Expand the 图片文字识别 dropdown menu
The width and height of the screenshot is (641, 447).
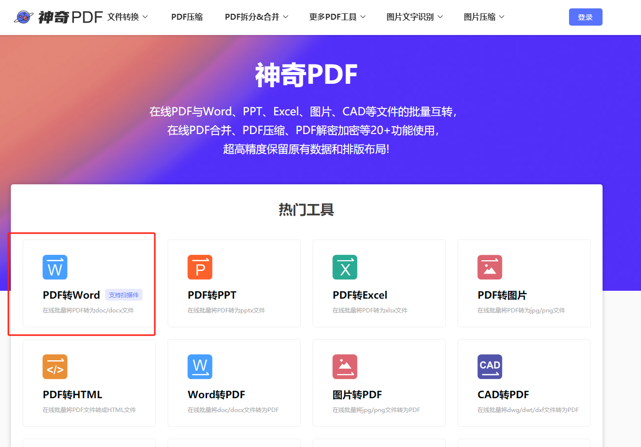click(x=415, y=17)
